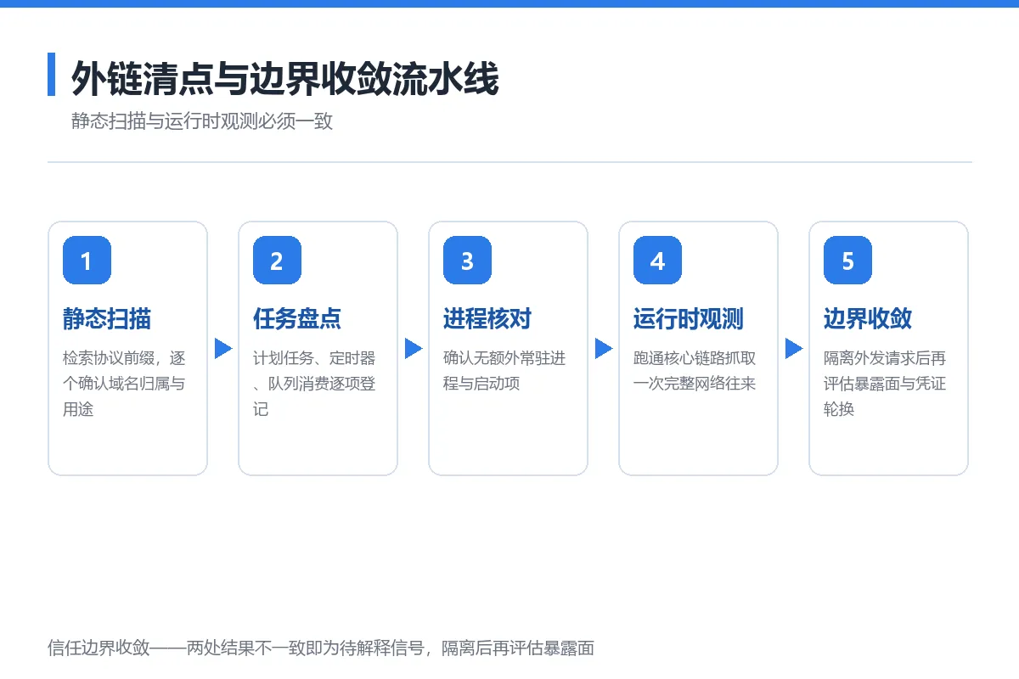The image size is (1019, 679).
Task: Click description starting 跑通核心链路
Action: click(x=695, y=371)
